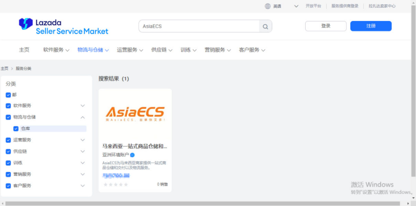Click the 马来西亚一站式商品仓储和... title
Screen dimensions: 416x206
135,146
